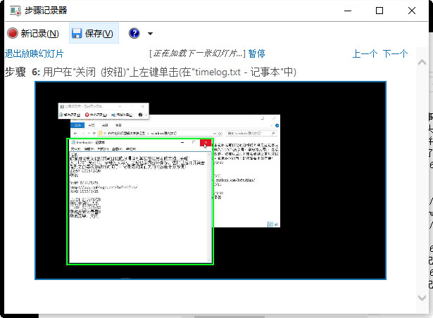Click the 正在加载下一张幻灯片 status text
Image resolution: width=433 pixels, height=318 pixels.
[197, 53]
